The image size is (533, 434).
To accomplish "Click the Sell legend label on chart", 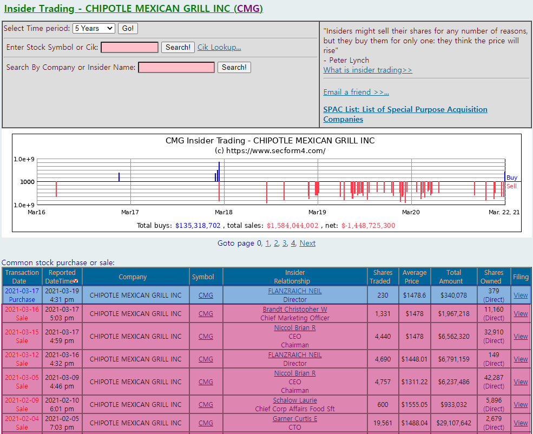I will click(511, 186).
